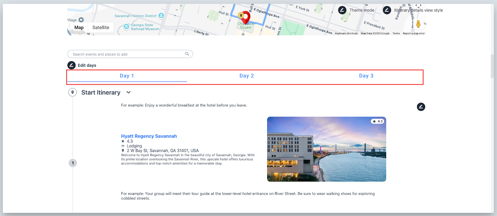Click the Itinerary details view style edit icon
The image size is (497, 216).
(387, 10)
